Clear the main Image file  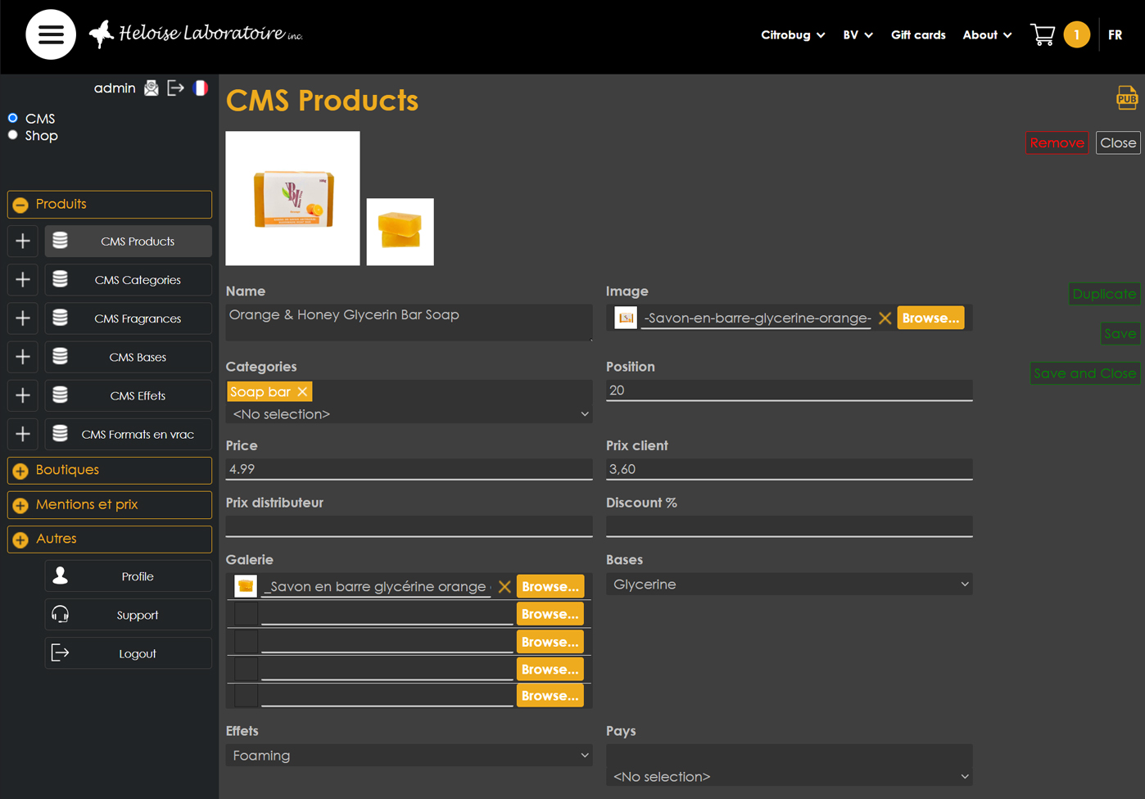click(x=885, y=318)
